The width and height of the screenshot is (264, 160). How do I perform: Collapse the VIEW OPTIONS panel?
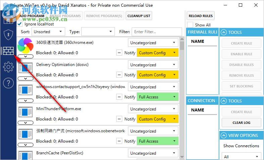224,135
